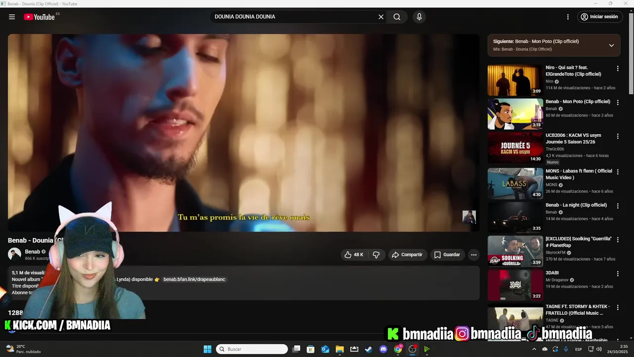This screenshot has height=357, width=634.
Task: Open File Explorer from taskbar
Action: pos(339,349)
